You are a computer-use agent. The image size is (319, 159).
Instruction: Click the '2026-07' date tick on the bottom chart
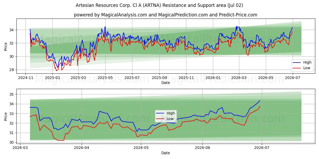262,148
